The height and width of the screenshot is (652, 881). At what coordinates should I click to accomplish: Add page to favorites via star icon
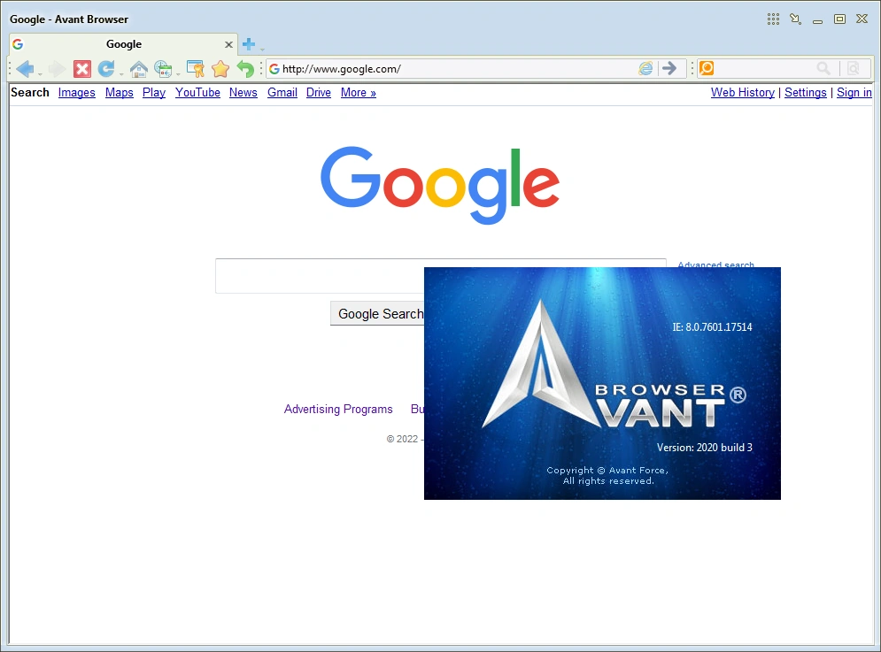tap(220, 68)
